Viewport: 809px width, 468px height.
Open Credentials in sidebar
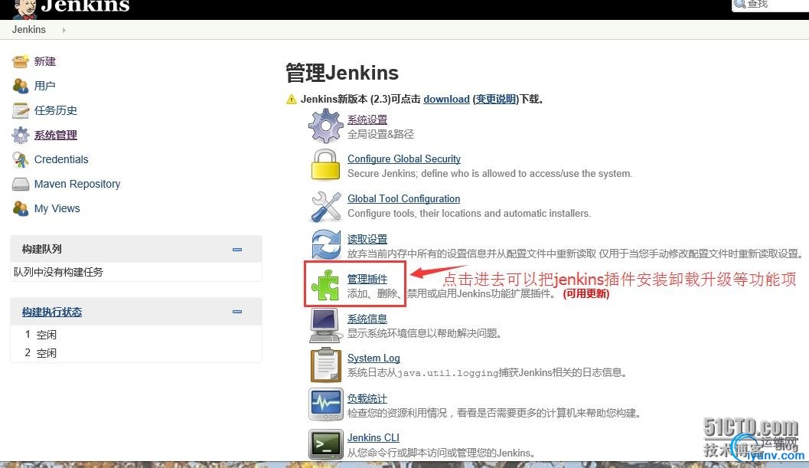(61, 159)
